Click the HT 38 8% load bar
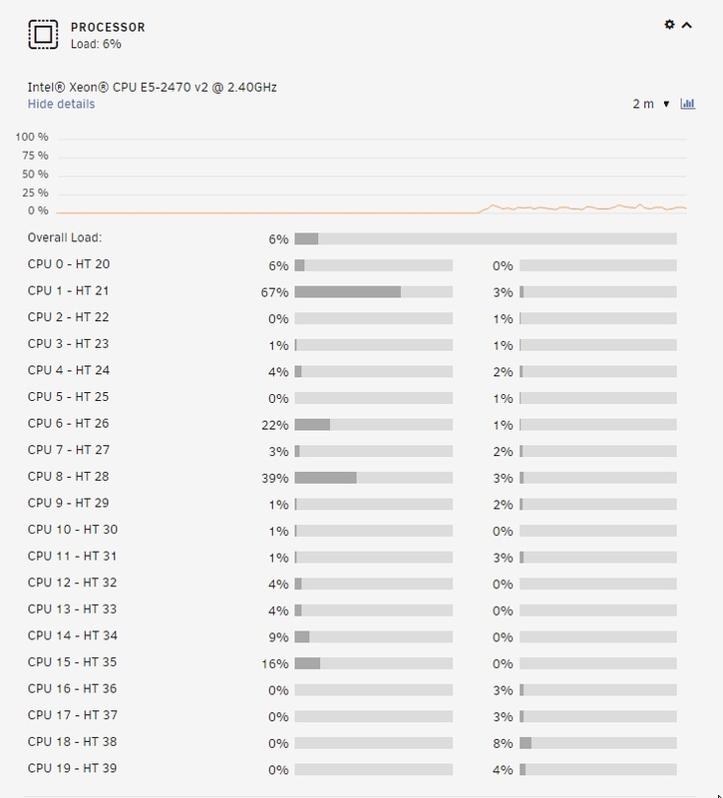Screen dimensions: 723x798 (x=597, y=743)
